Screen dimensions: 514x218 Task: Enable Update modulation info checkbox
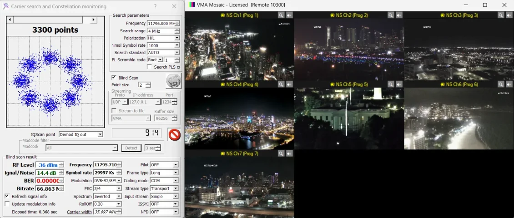click(7, 204)
